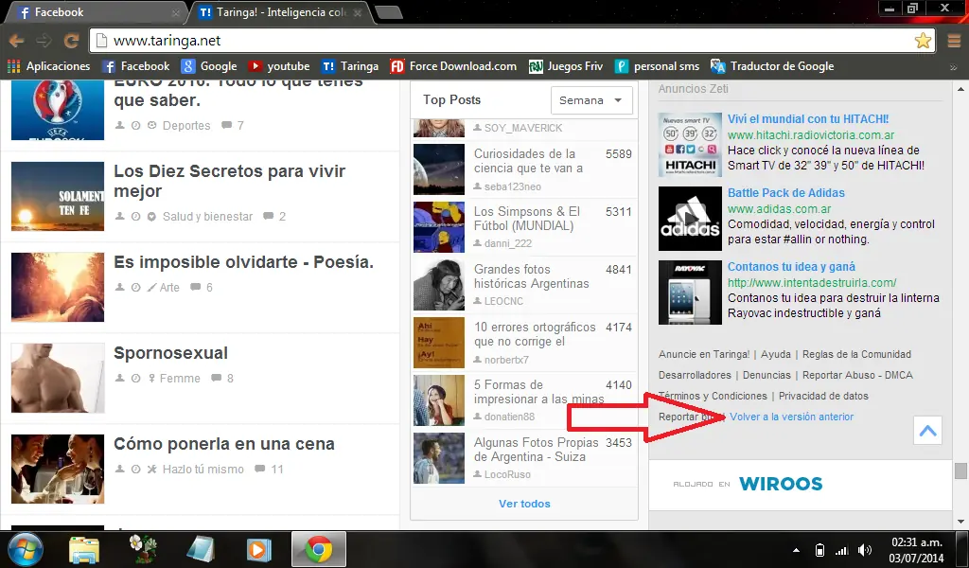The width and height of the screenshot is (969, 568).
Task: Open the Chrome menu hamburger icon
Action: click(x=954, y=42)
